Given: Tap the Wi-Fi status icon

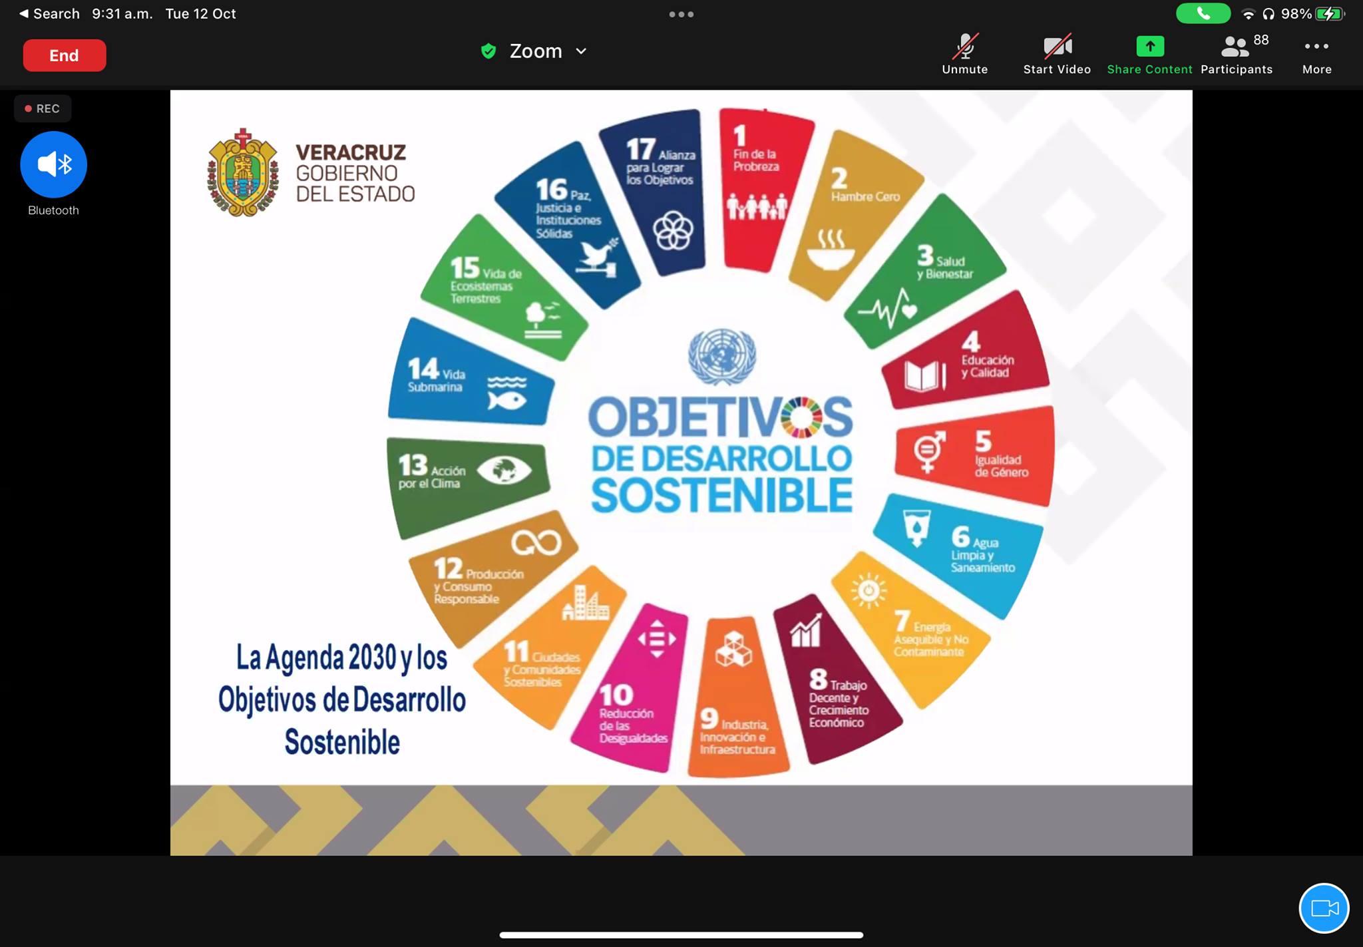Looking at the screenshot, I should tap(1248, 14).
